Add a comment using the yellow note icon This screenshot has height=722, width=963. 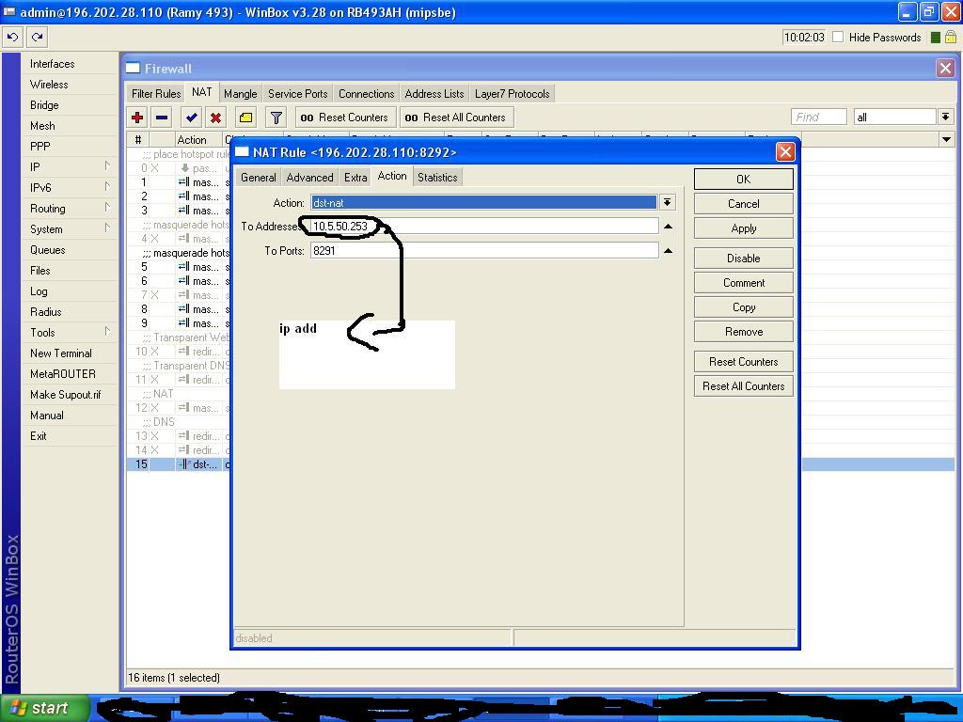(x=245, y=117)
